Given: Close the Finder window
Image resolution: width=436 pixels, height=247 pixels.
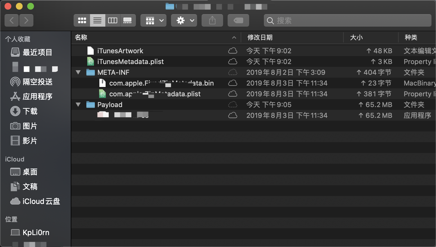Looking at the screenshot, I should pos(8,6).
